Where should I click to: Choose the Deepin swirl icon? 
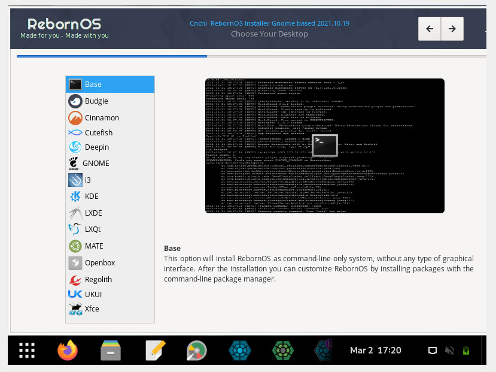point(75,147)
